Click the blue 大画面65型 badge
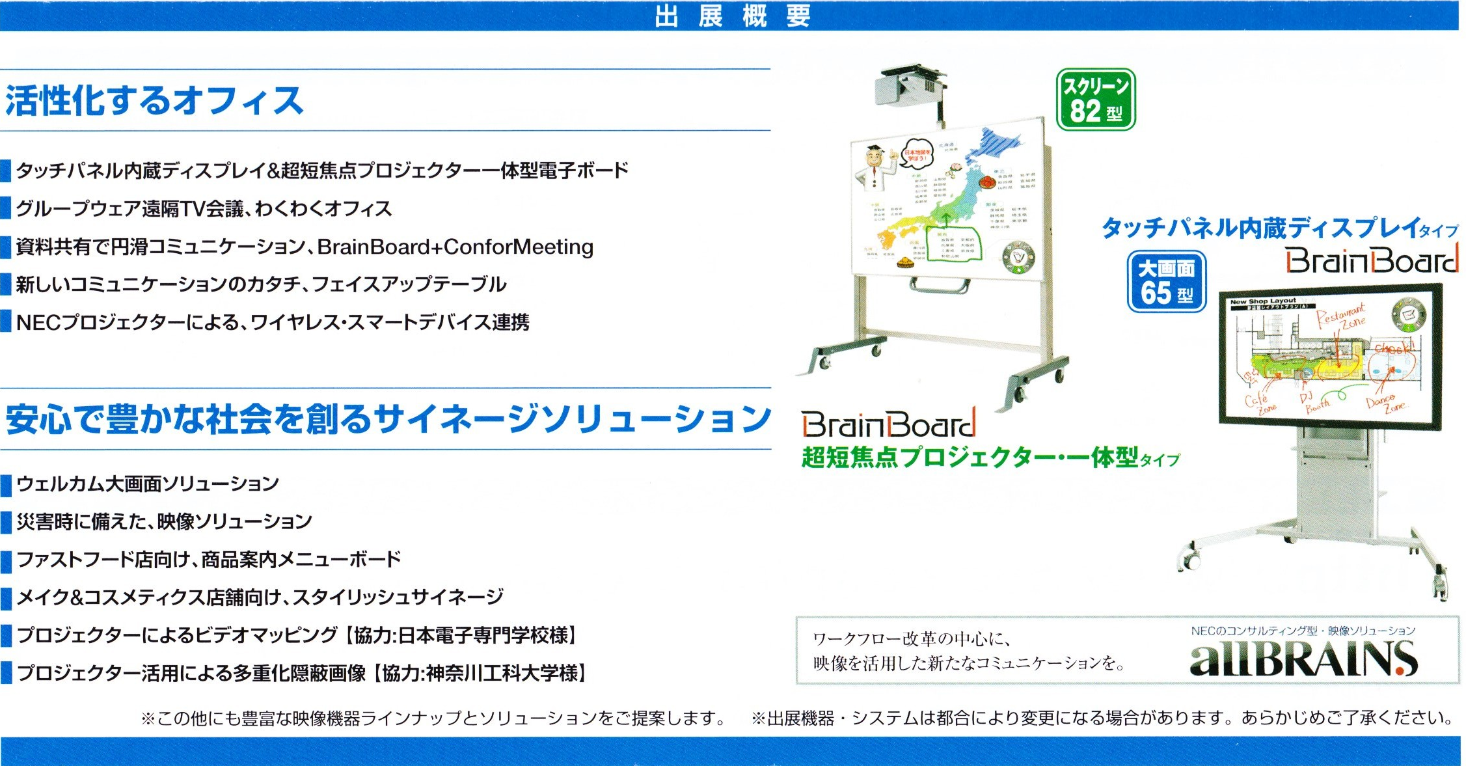The height and width of the screenshot is (766, 1466). pyautogui.click(x=1167, y=281)
